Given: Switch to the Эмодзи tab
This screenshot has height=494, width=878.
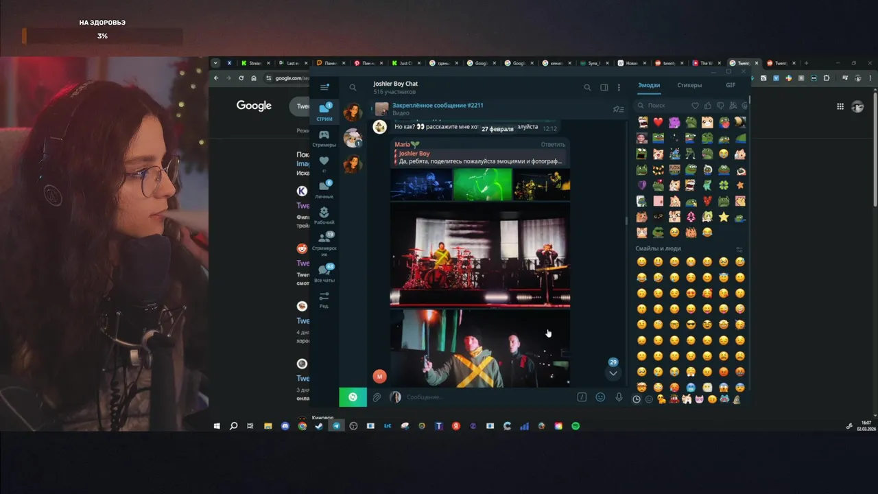Looking at the screenshot, I should pos(649,85).
